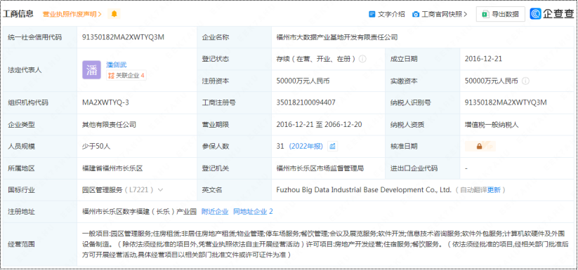This screenshot has height=270, width=578.
Task: Click 注册地址 value 福州市长乐区数字福建（长乐）产业园
Action: pyautogui.click(x=139, y=212)
